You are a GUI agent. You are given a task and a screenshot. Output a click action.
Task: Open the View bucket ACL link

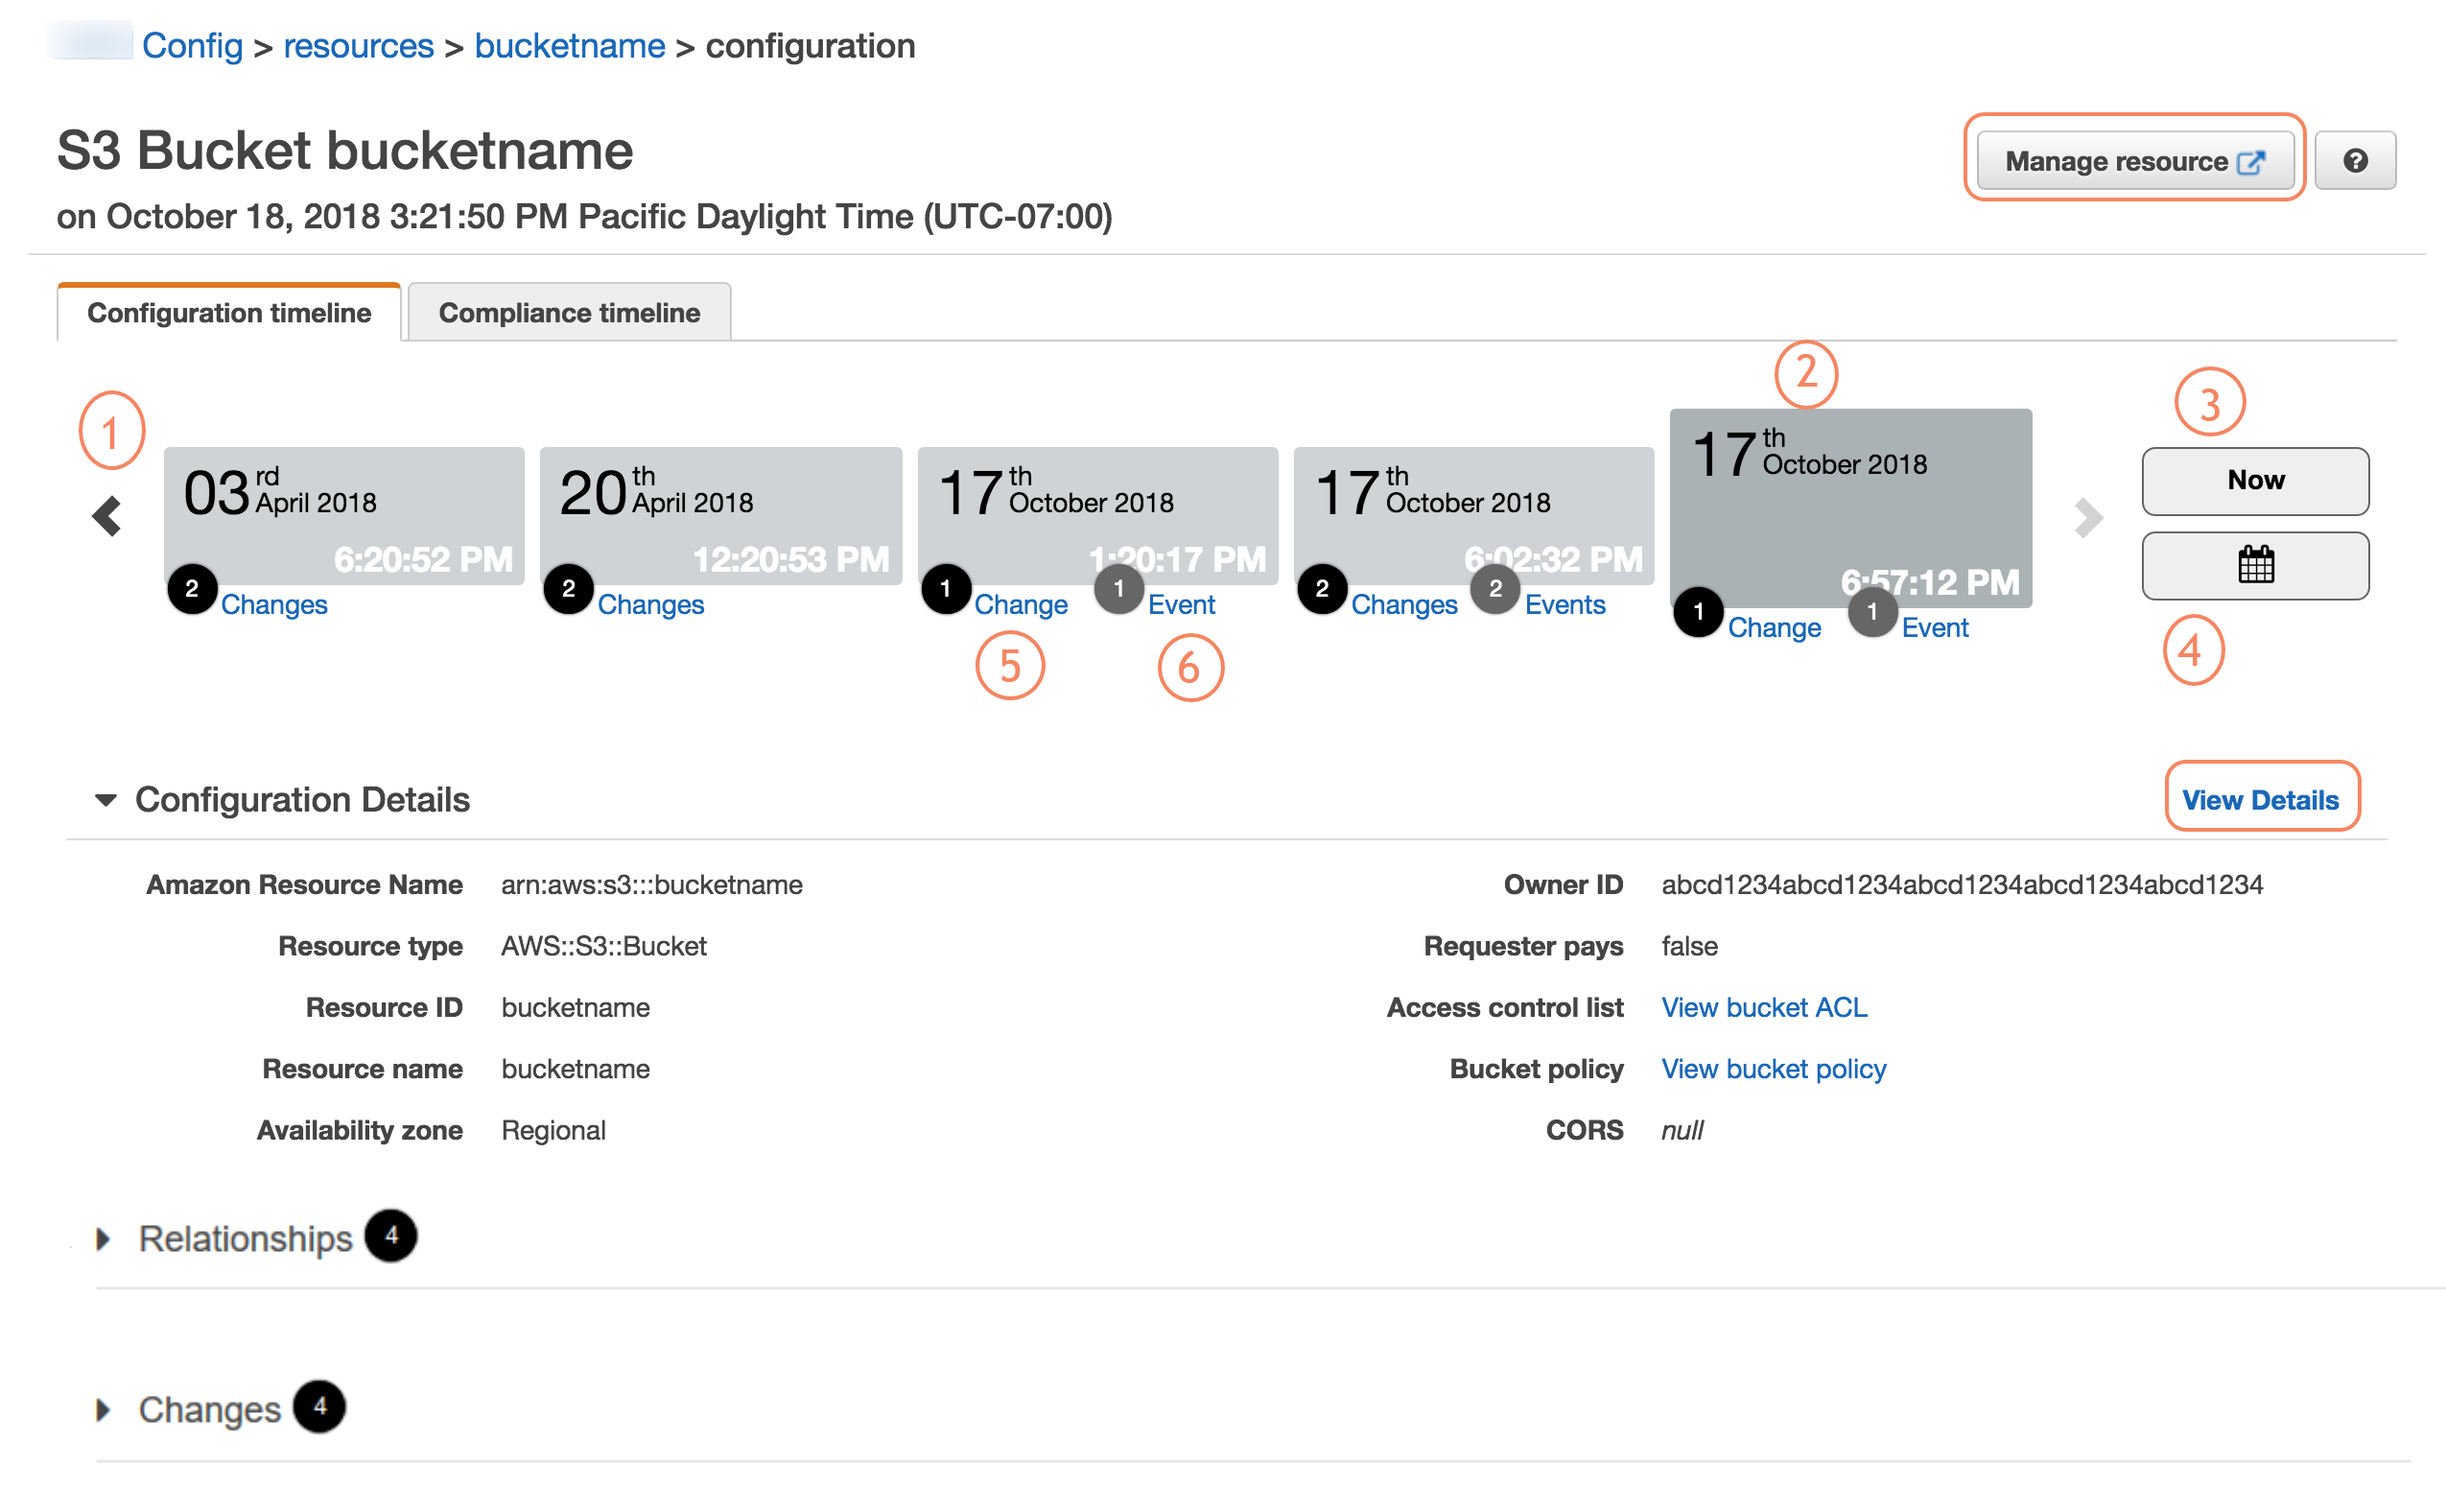pos(1763,1007)
